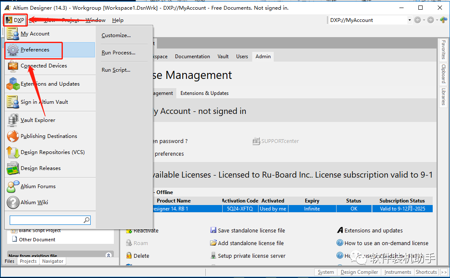Collapse the New from existing file section
The image size is (450, 278).
point(108,255)
